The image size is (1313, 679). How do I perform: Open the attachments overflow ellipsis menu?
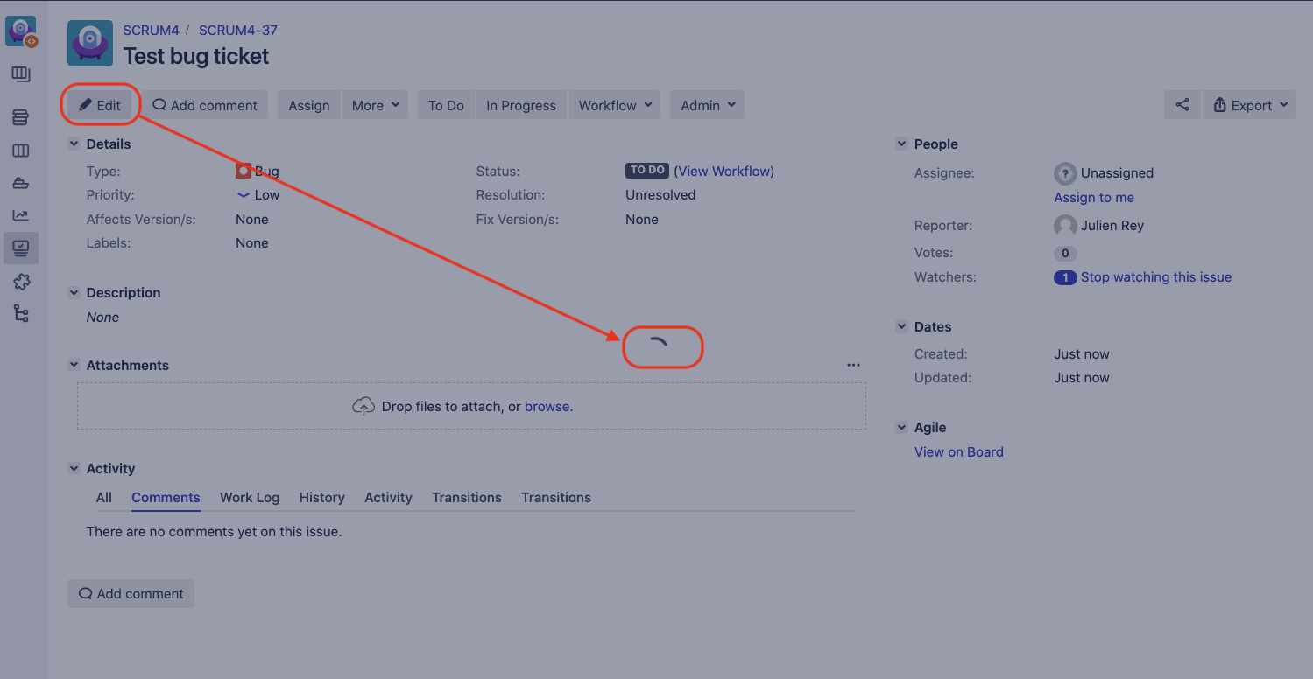(853, 365)
